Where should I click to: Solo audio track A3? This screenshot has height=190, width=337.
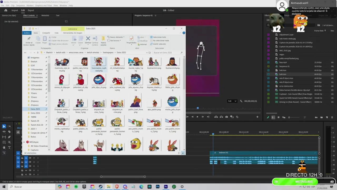click(38, 166)
